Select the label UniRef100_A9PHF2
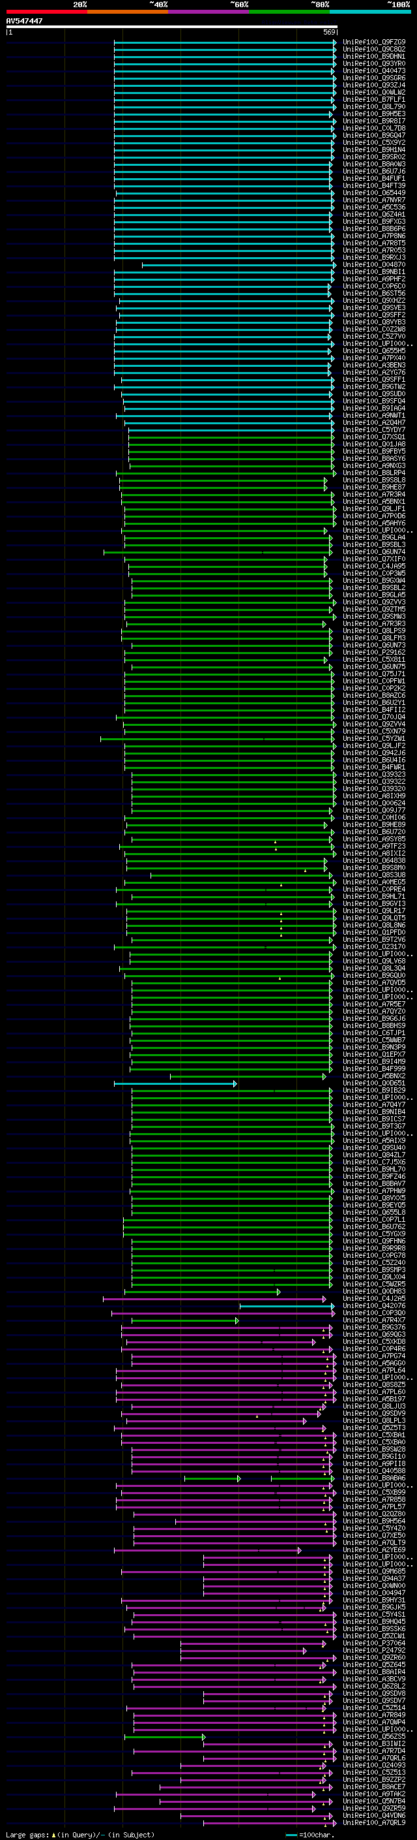 (374, 279)
